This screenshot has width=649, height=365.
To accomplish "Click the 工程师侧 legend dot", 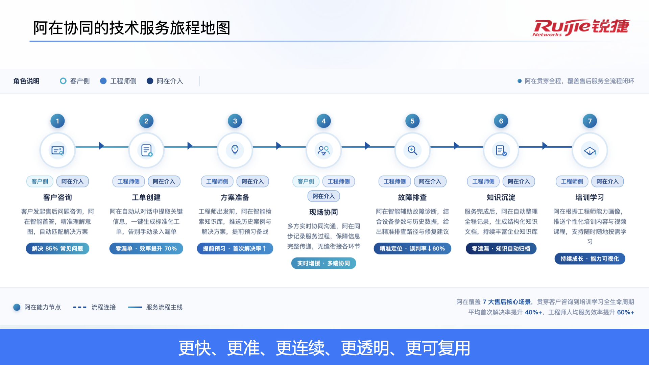I will coord(103,81).
